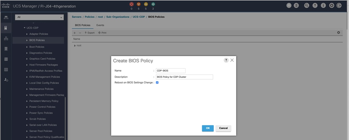Screen dimensions: 349x140
Task: Expand Scrub Policies arrow in tree
Action: 27,119
